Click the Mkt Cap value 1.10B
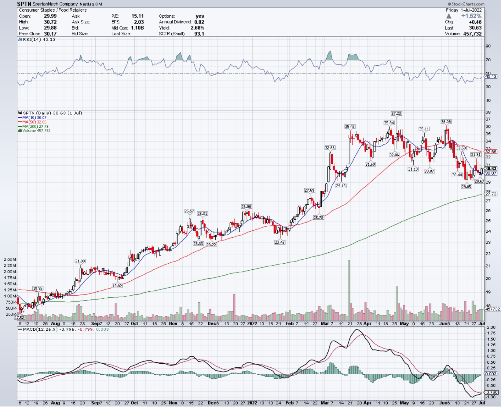 (x=137, y=28)
